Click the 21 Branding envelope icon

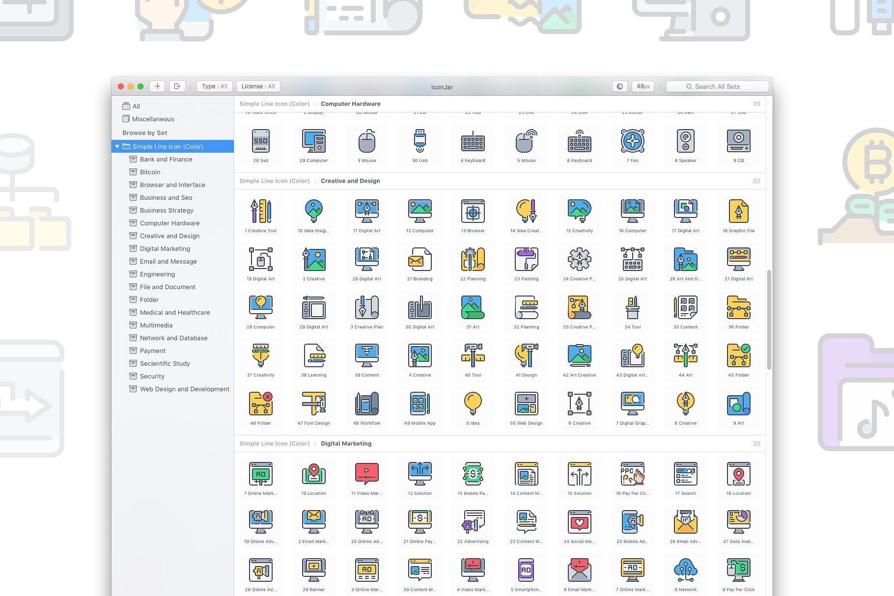coord(419,260)
